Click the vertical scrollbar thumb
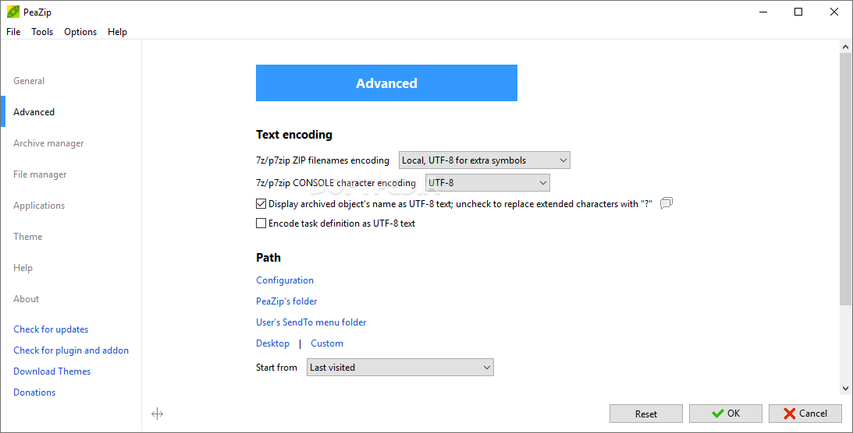The width and height of the screenshot is (853, 433). pyautogui.click(x=845, y=179)
